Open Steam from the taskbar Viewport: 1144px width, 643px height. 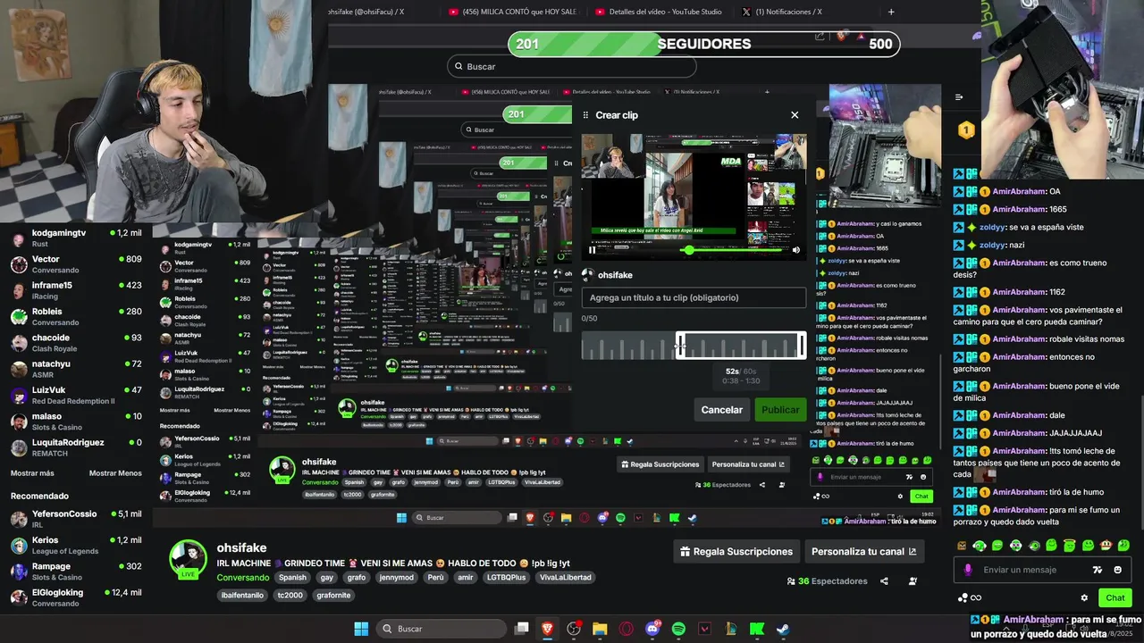783,629
